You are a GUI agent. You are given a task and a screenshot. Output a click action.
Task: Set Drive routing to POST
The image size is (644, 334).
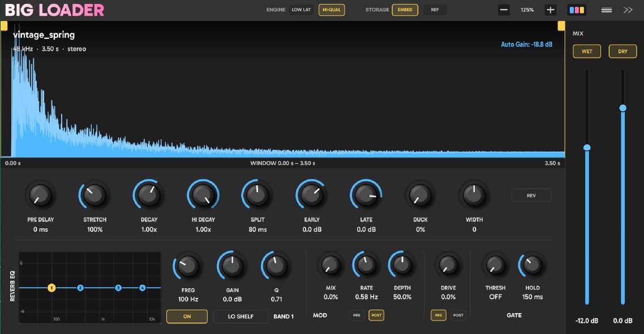pos(458,315)
